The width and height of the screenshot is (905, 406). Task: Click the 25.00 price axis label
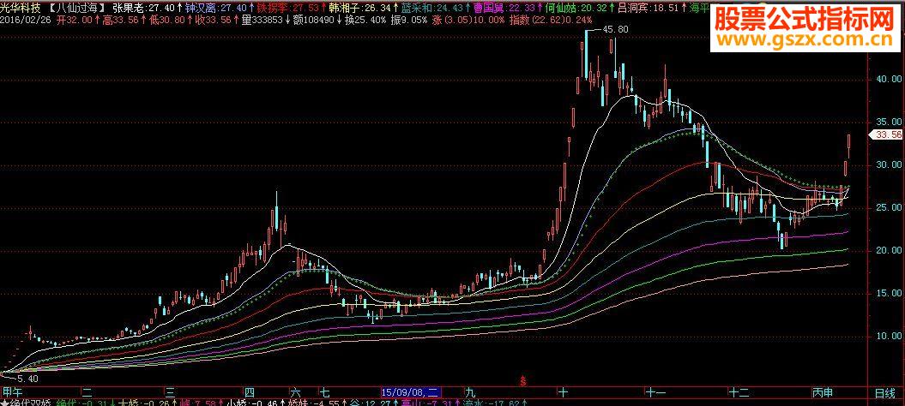click(x=888, y=207)
